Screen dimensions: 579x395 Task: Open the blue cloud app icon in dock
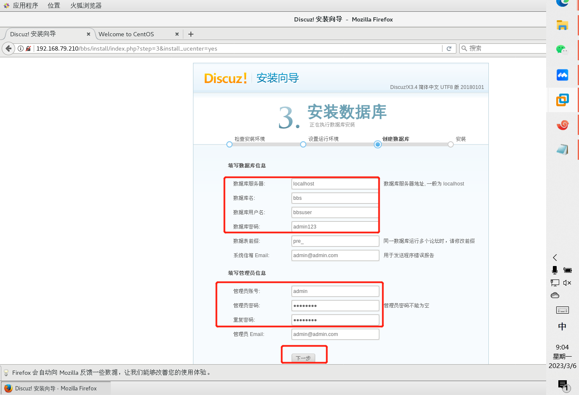point(562,75)
